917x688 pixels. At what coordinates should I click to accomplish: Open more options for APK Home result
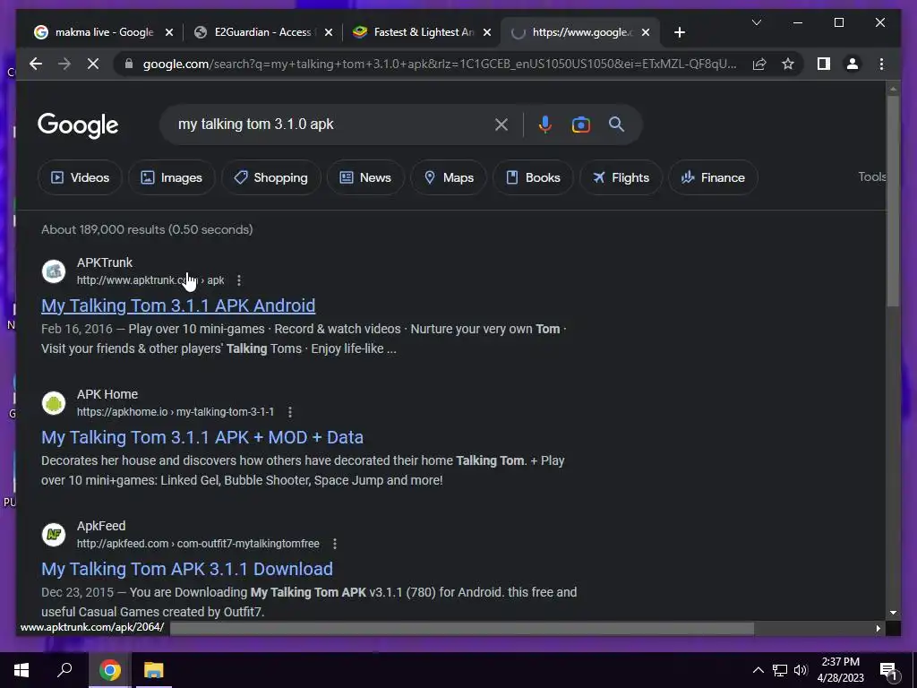pyautogui.click(x=289, y=412)
